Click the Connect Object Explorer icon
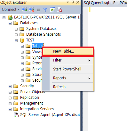Viewport: 127px width, 131px height. 24,10
